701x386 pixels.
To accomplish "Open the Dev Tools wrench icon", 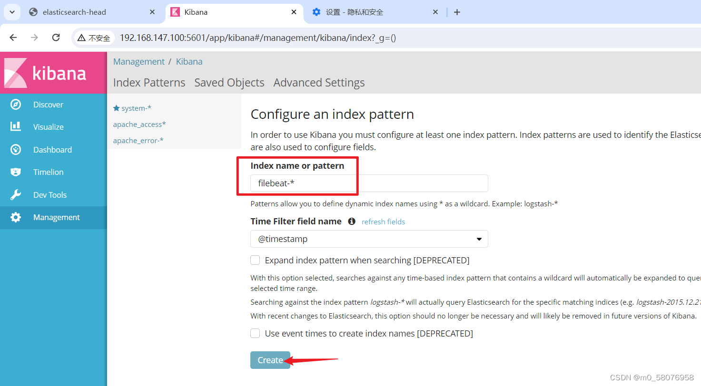I will [x=16, y=195].
